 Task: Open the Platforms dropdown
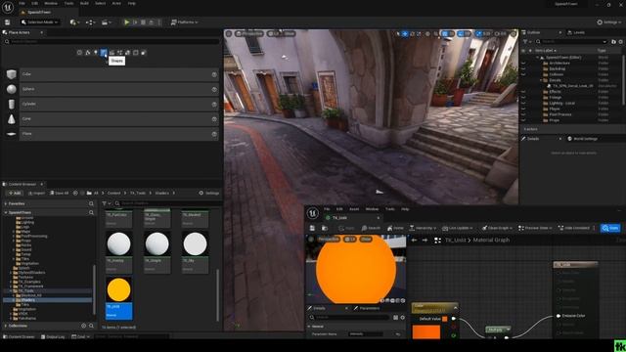pos(185,22)
